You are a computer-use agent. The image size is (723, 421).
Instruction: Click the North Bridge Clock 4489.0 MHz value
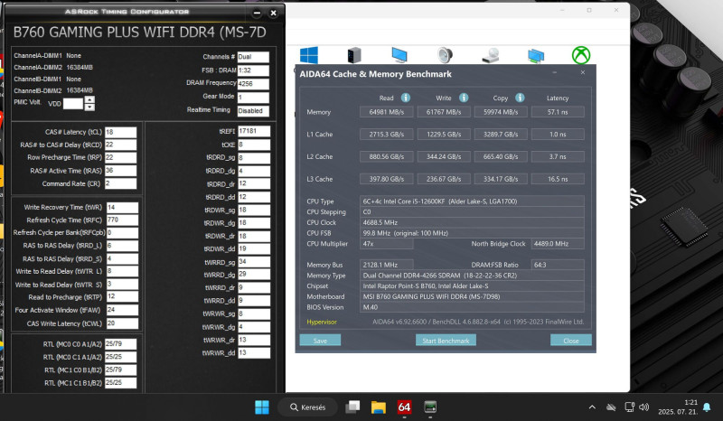[x=558, y=243]
